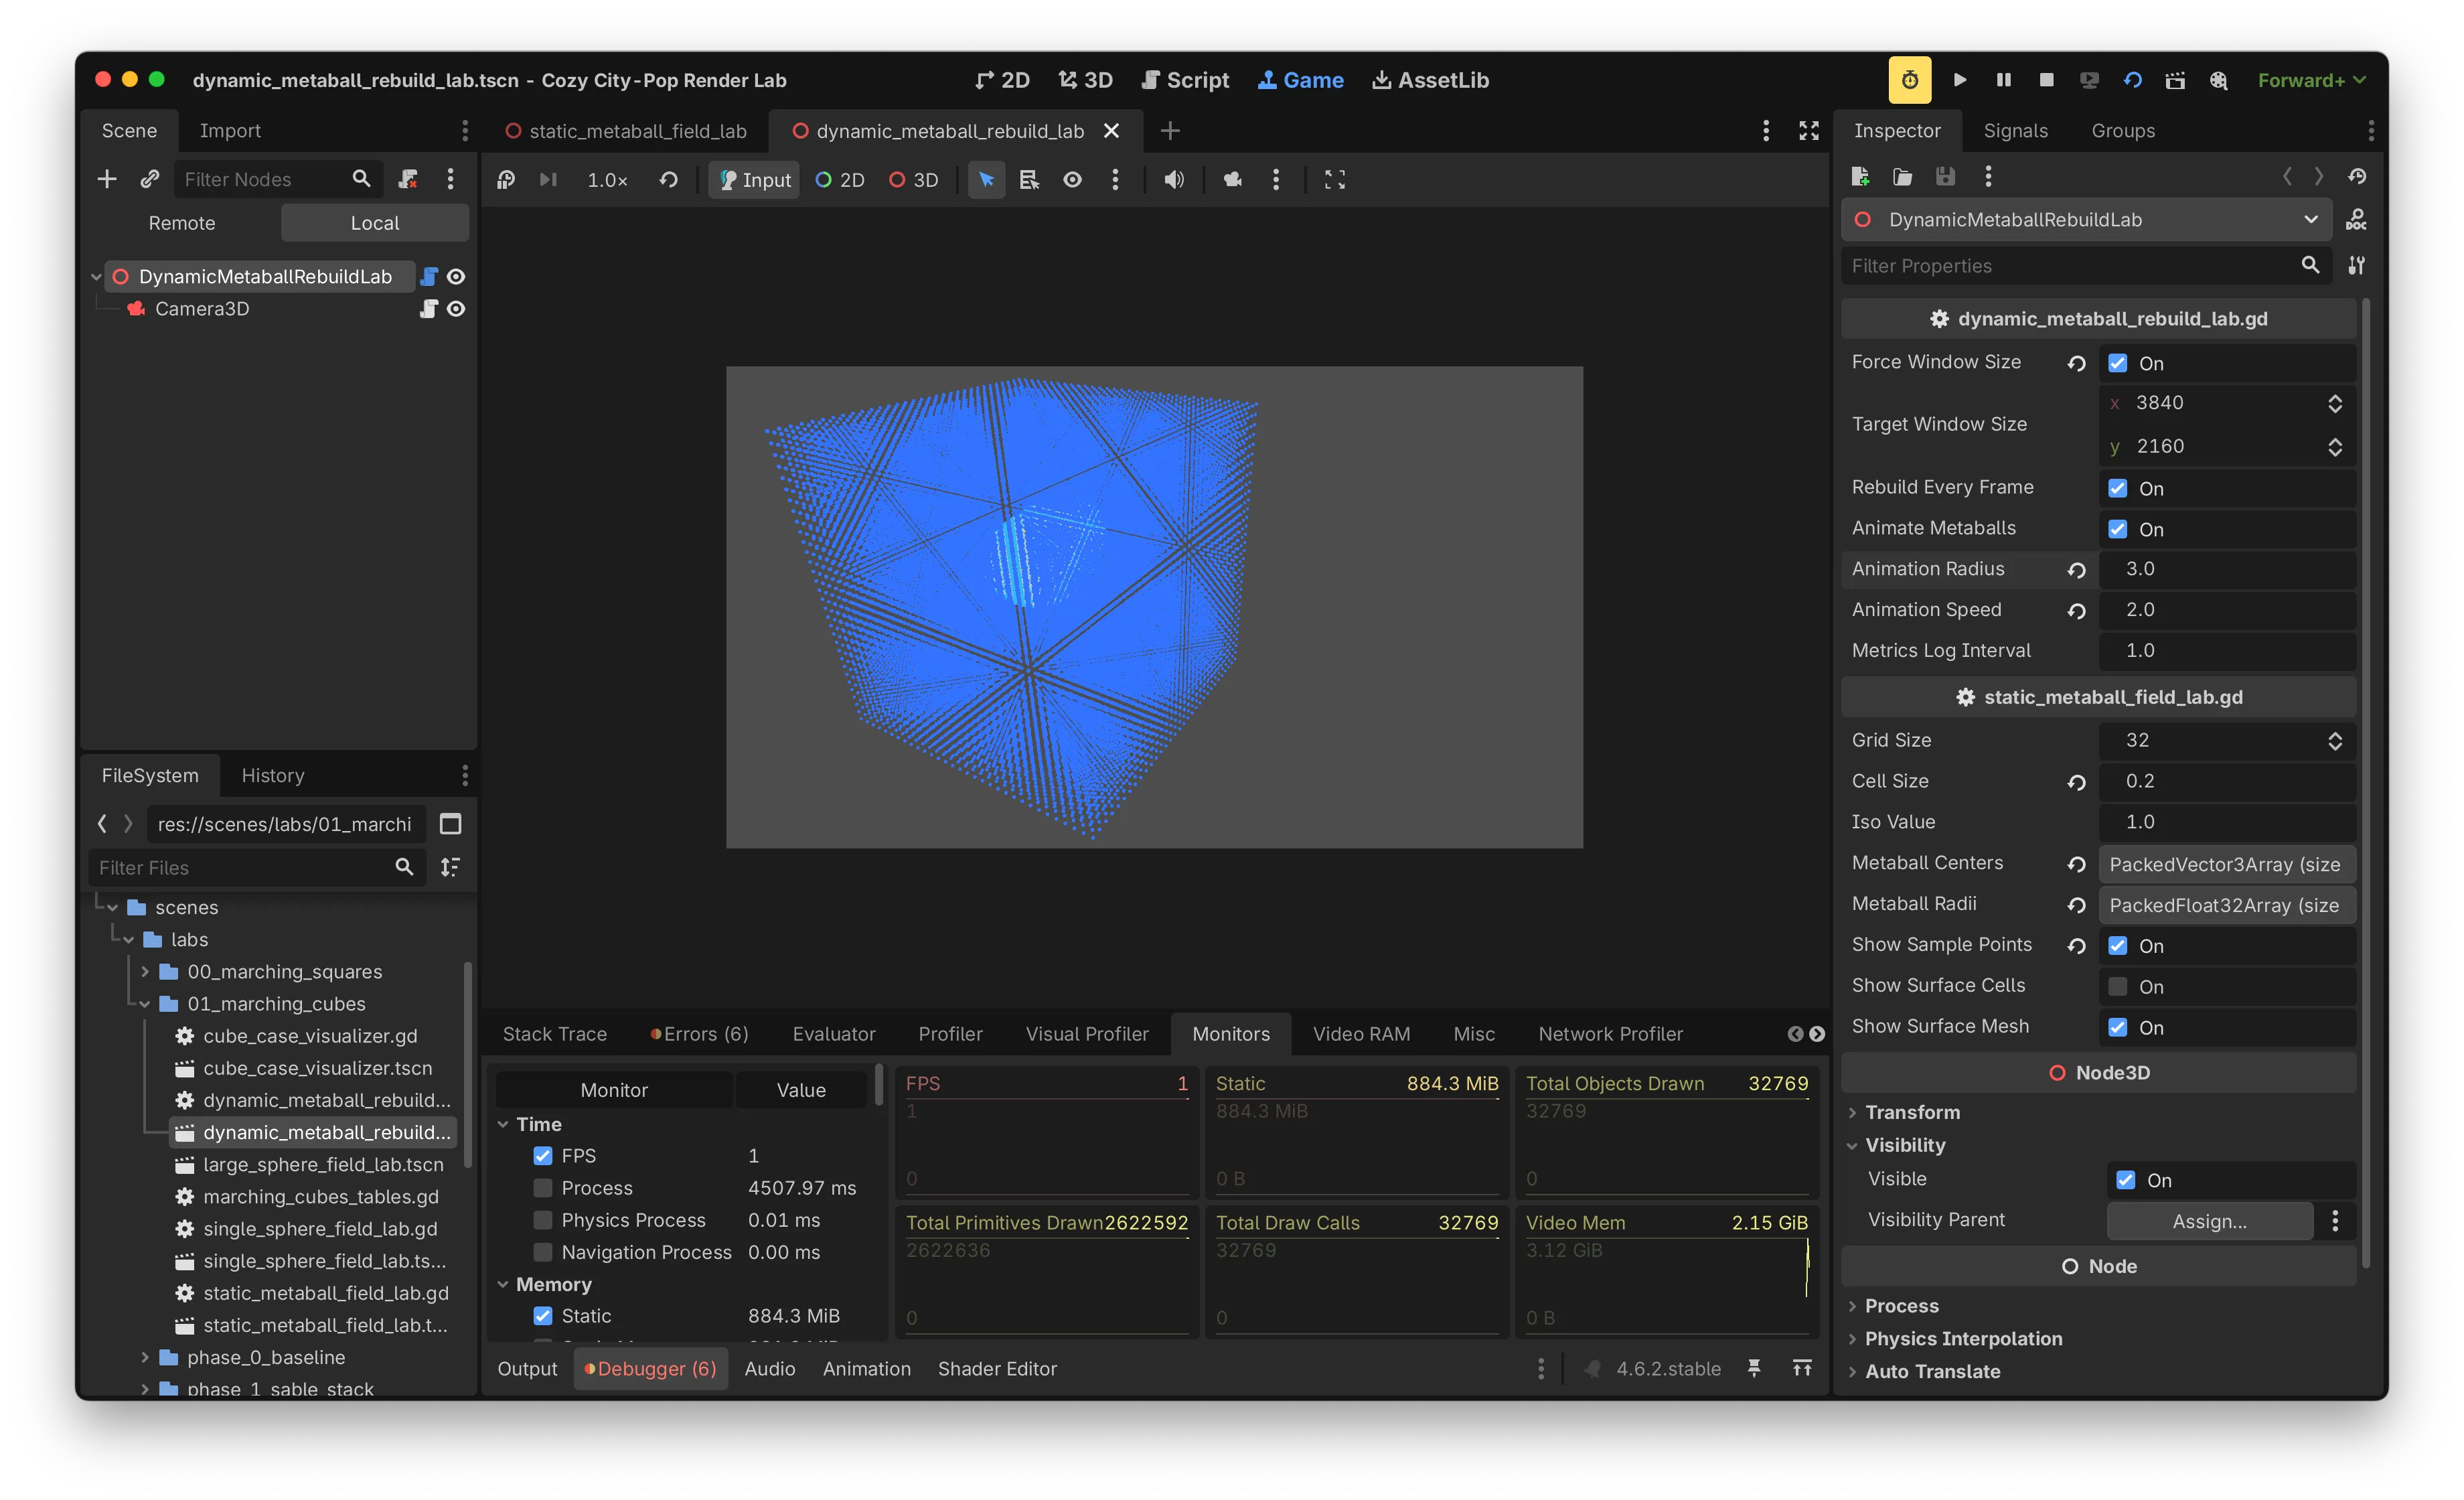
Task: Click the Target Window Size x stepper
Action: click(x=2335, y=403)
